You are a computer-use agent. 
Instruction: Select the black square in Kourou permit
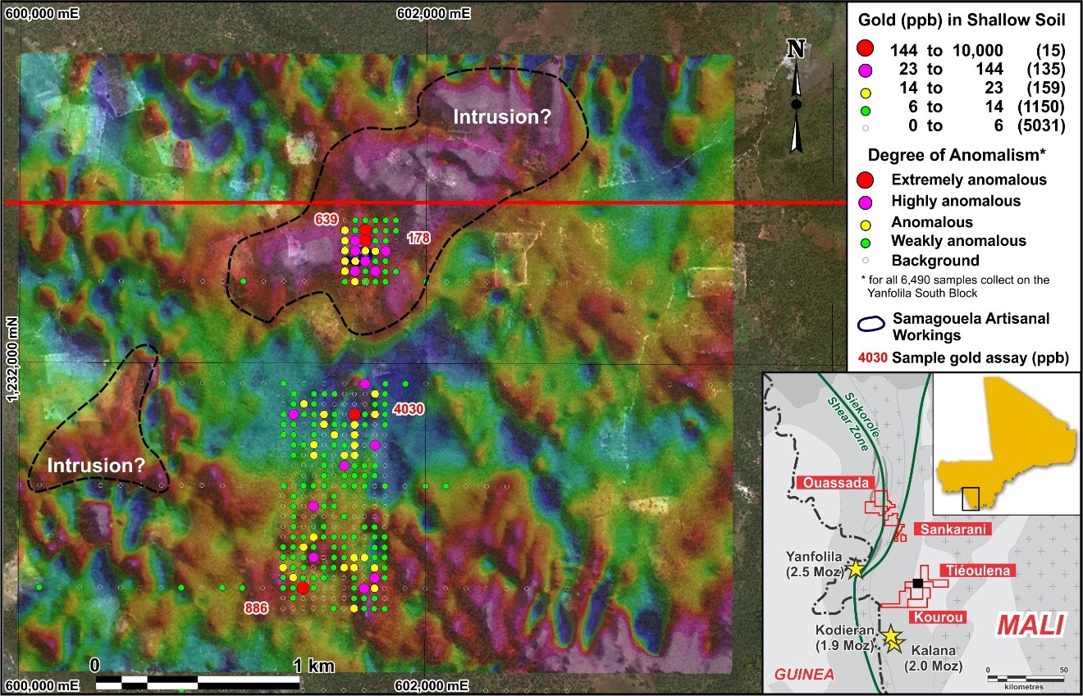918,583
